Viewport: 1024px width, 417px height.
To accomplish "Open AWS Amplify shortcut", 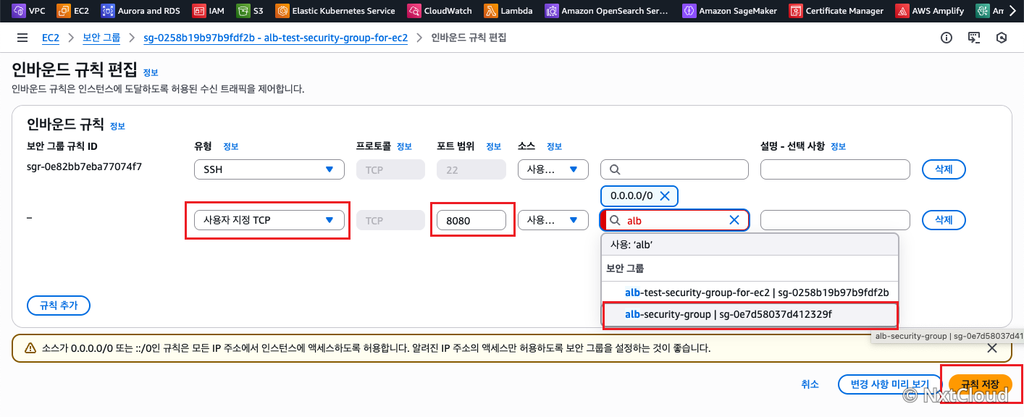I will click(931, 11).
